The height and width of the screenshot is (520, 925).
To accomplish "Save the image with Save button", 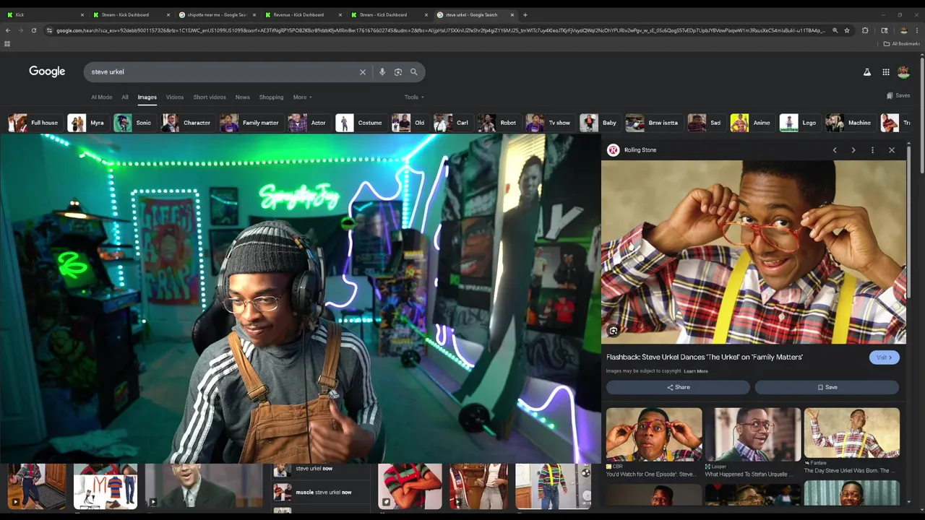I will pyautogui.click(x=827, y=387).
